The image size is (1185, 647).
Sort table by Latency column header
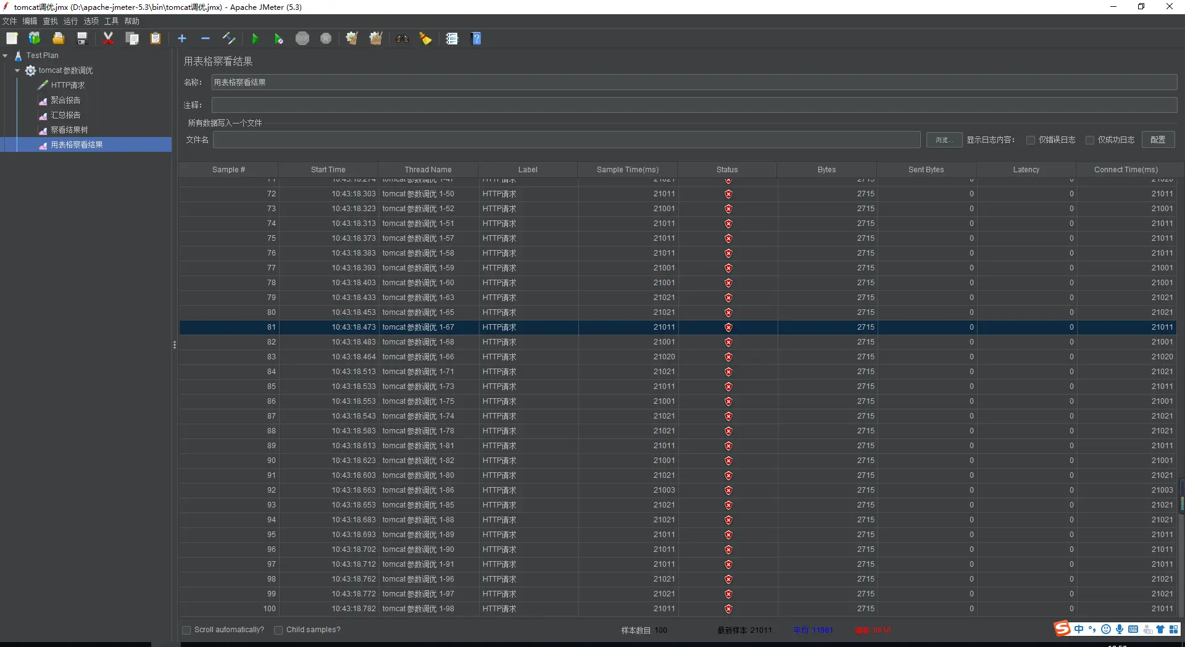1026,170
